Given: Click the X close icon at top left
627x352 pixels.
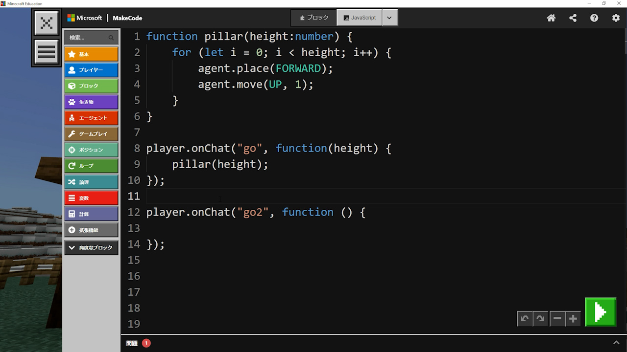Looking at the screenshot, I should [47, 23].
